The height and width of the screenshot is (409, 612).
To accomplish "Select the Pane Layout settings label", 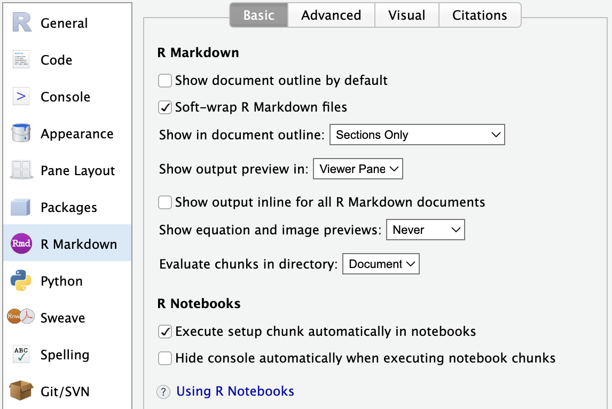I will pos(77,170).
